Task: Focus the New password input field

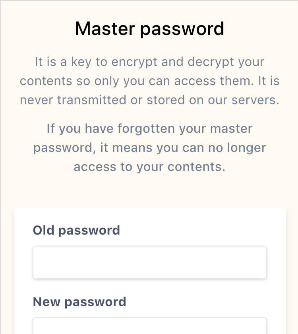Action: (149, 326)
